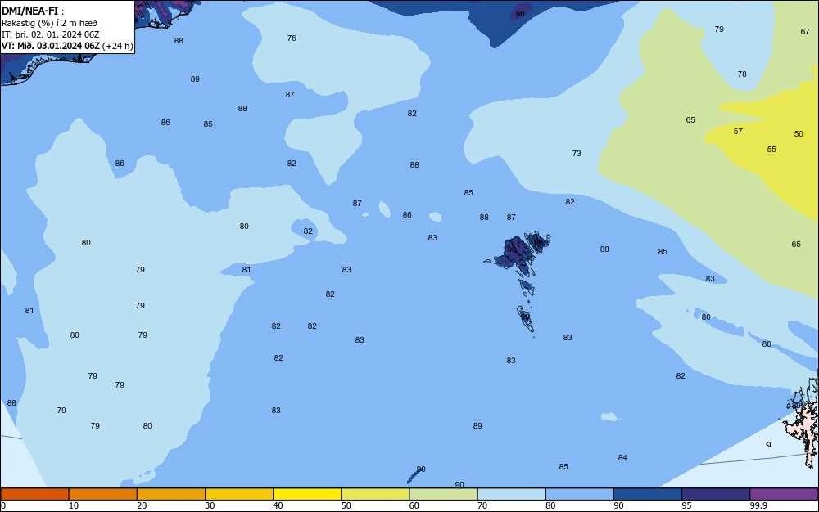Click the legend tick label 20

(x=142, y=505)
